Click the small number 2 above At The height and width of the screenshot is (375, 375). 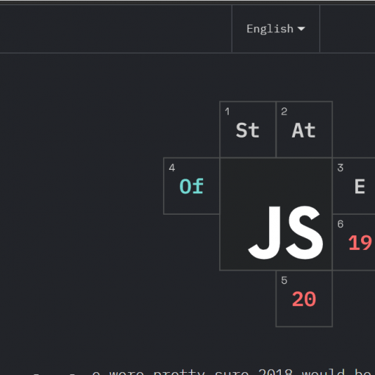[284, 112]
